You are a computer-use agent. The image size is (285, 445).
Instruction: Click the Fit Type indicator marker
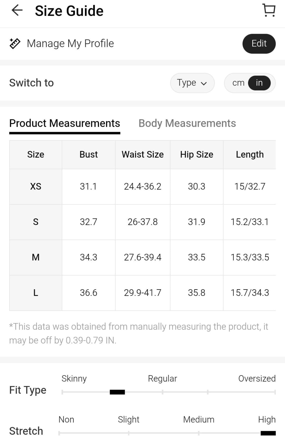click(117, 392)
